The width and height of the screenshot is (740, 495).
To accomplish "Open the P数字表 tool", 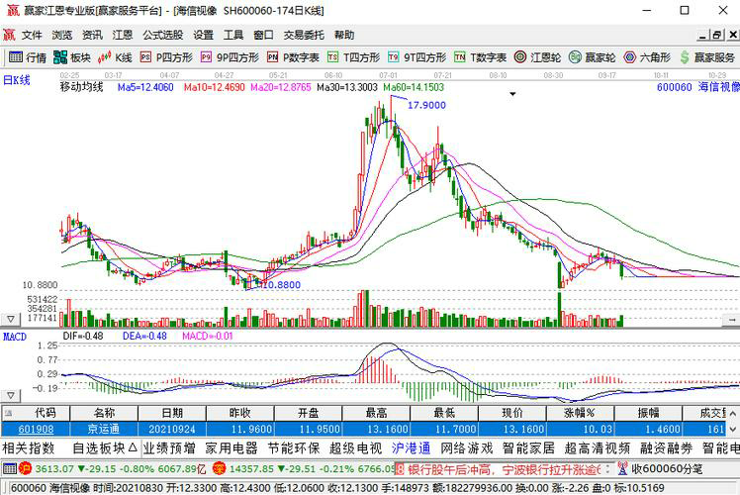I will 293,57.
